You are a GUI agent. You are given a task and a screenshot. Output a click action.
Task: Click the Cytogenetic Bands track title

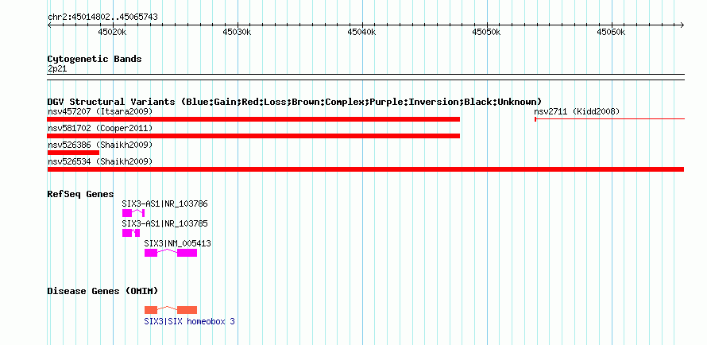(x=95, y=59)
